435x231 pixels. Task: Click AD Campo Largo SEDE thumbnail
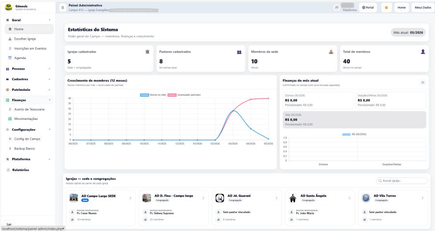73,198
